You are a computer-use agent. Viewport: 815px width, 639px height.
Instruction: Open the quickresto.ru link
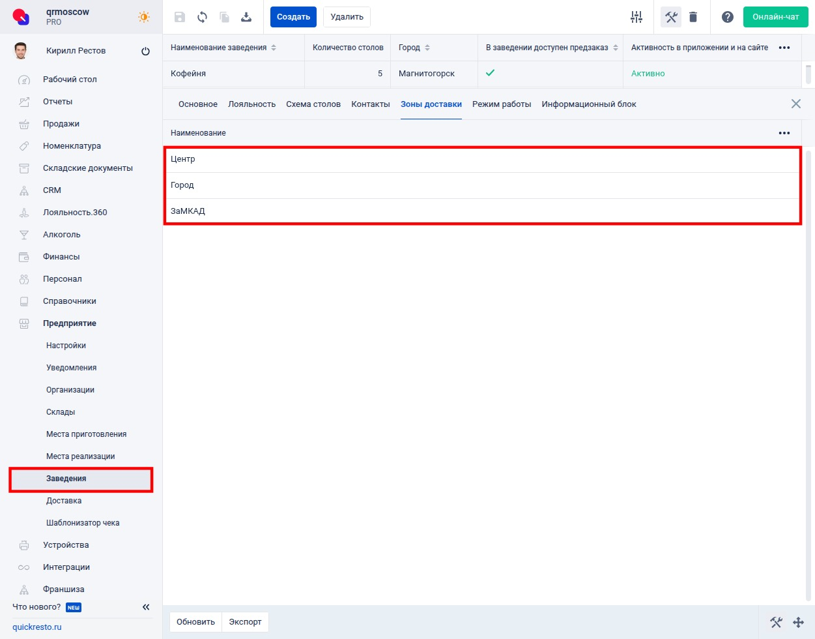(x=37, y=627)
